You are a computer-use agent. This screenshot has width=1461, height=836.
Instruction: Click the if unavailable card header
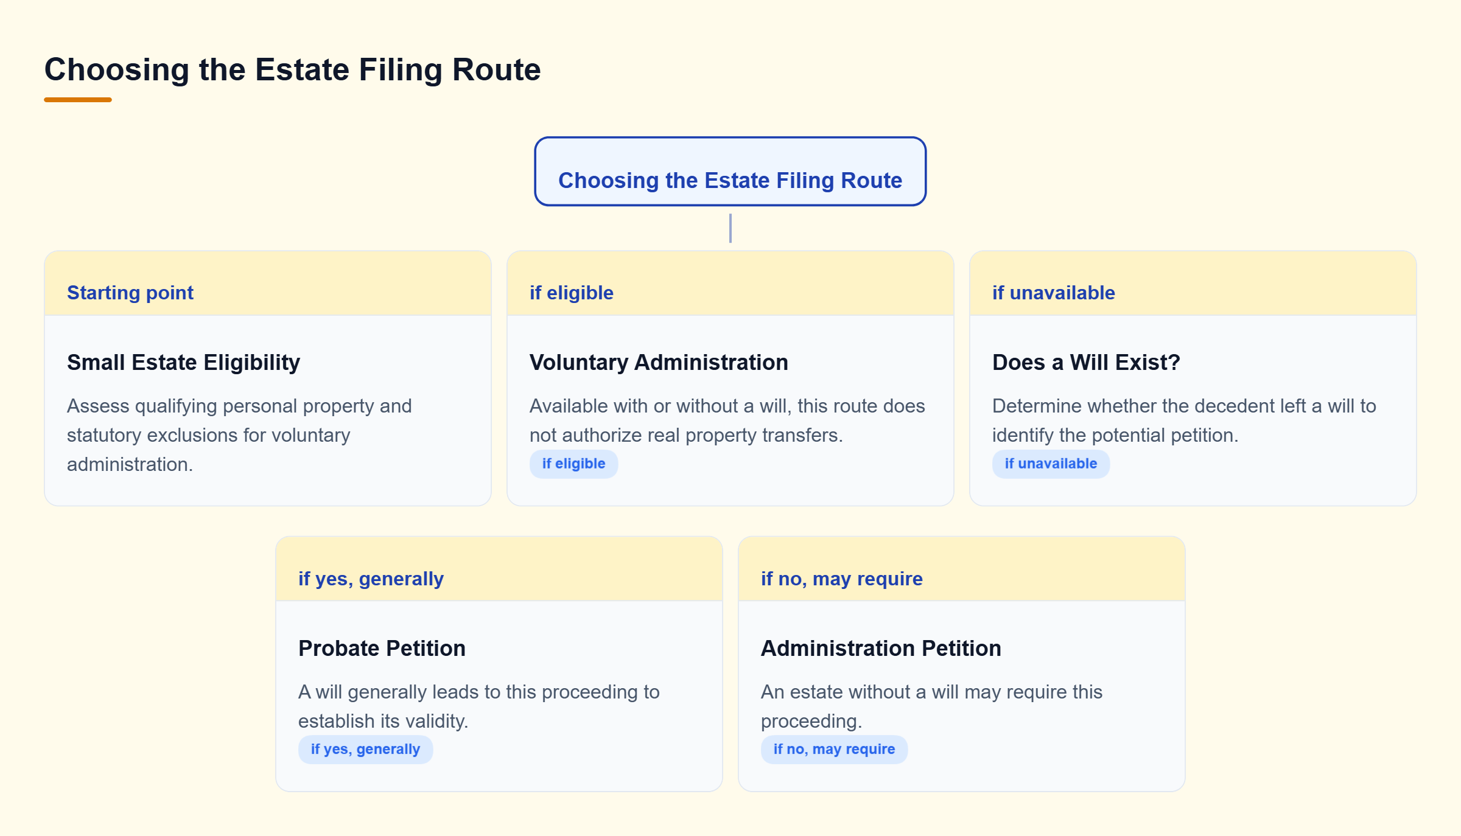pyautogui.click(x=1193, y=284)
